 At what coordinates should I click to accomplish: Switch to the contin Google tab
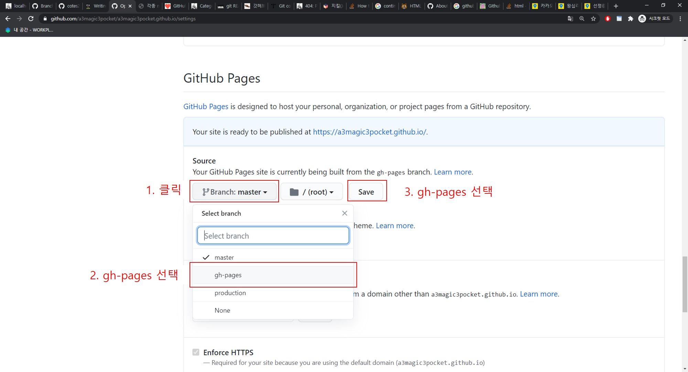(x=386, y=6)
